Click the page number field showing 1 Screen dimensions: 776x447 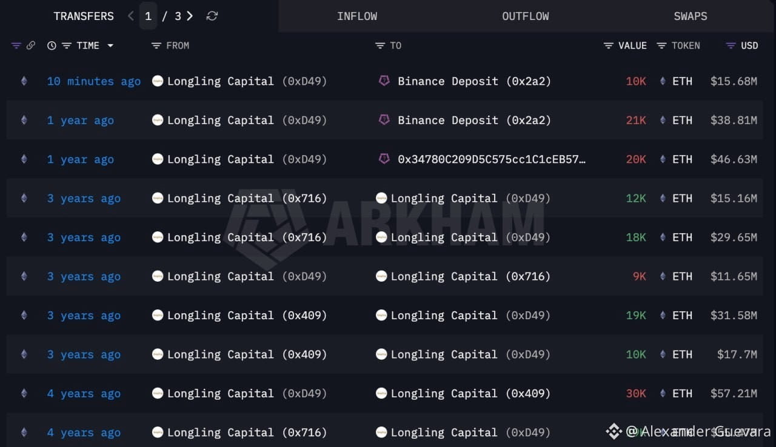pyautogui.click(x=149, y=16)
